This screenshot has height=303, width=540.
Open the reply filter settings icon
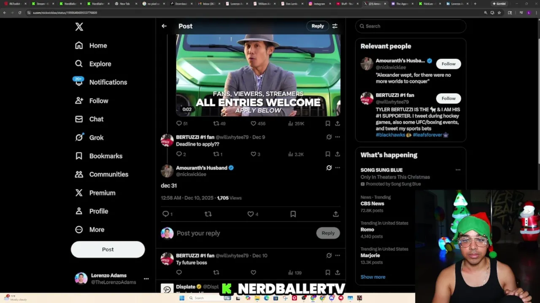point(335,26)
